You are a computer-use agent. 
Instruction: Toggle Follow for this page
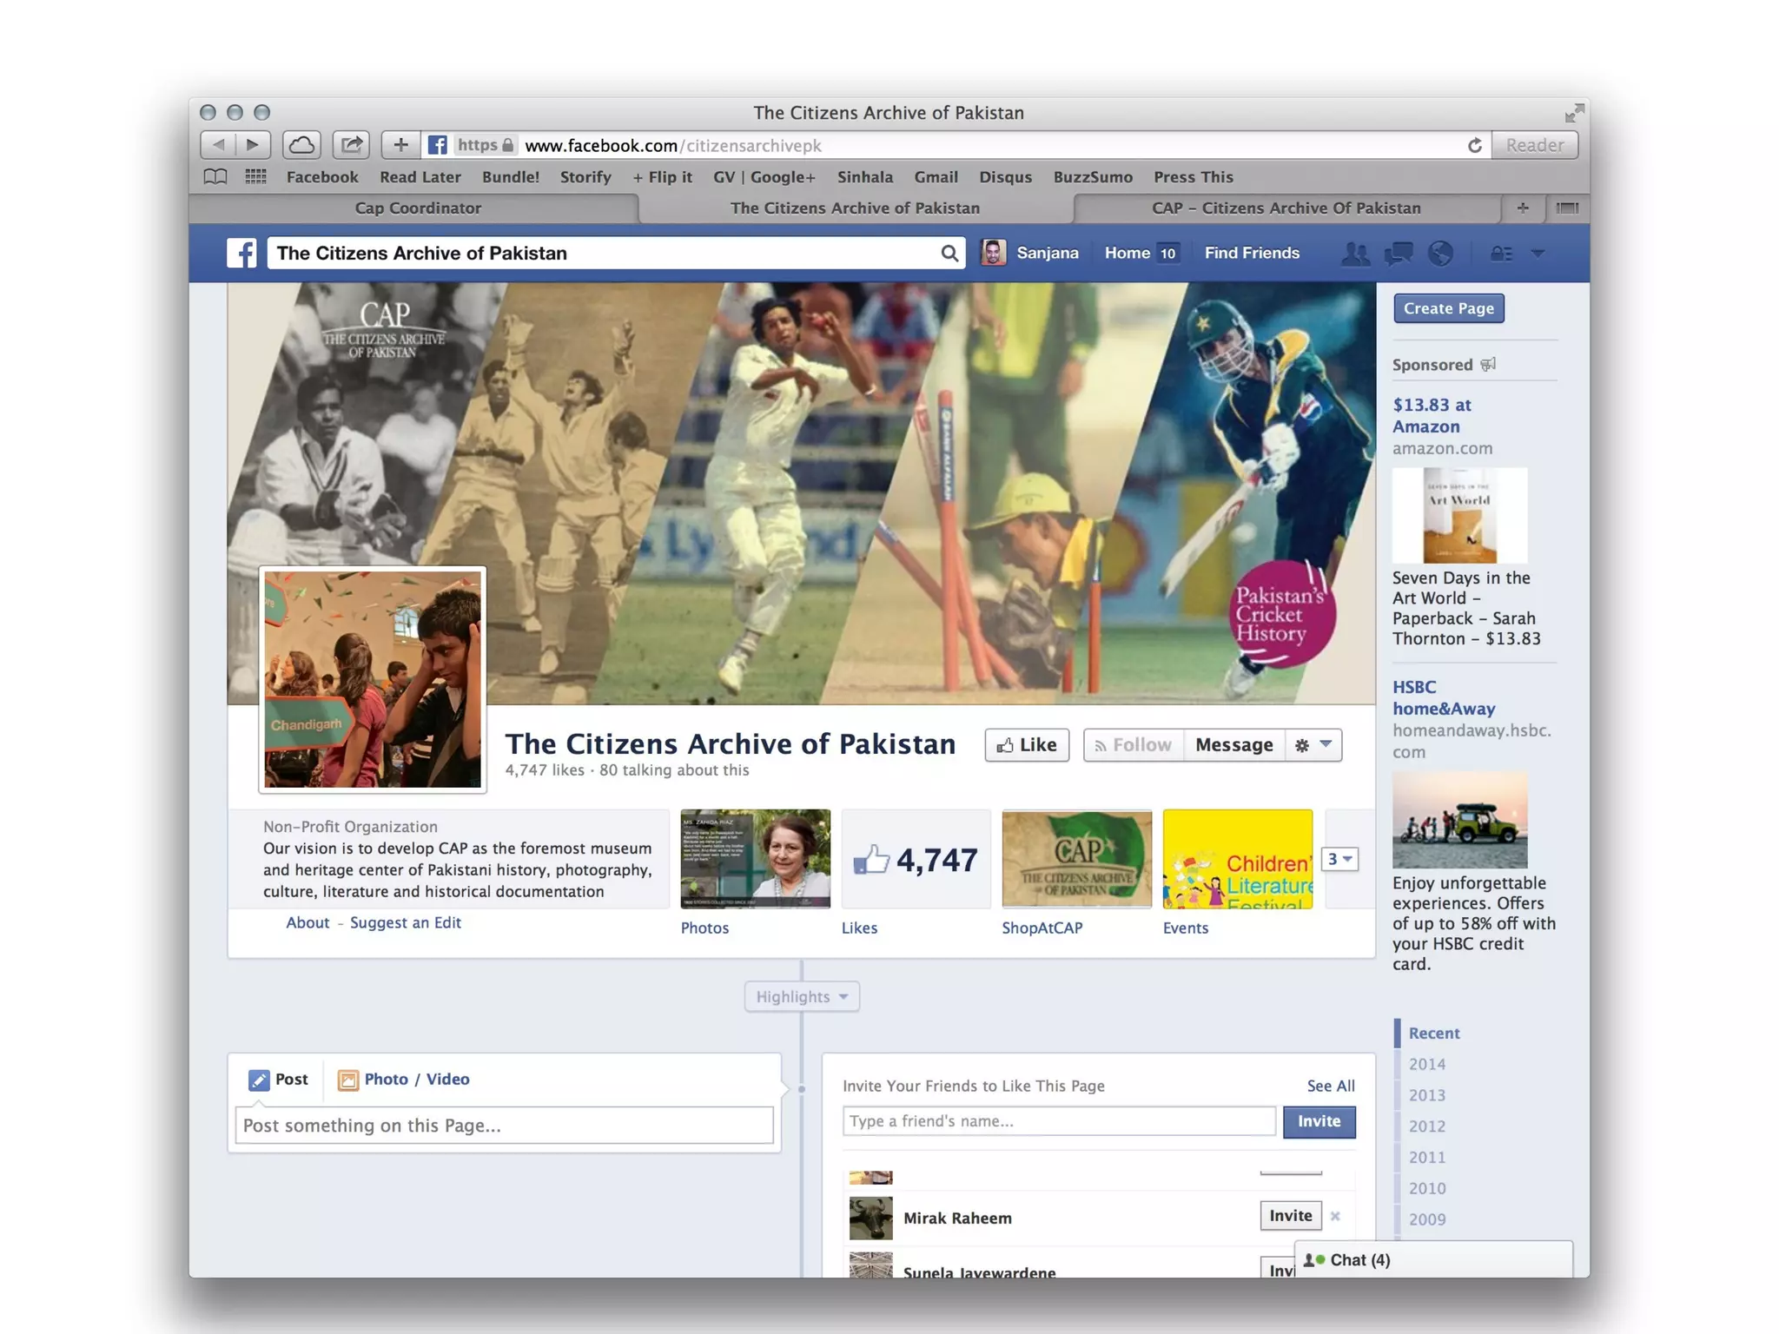click(x=1133, y=745)
